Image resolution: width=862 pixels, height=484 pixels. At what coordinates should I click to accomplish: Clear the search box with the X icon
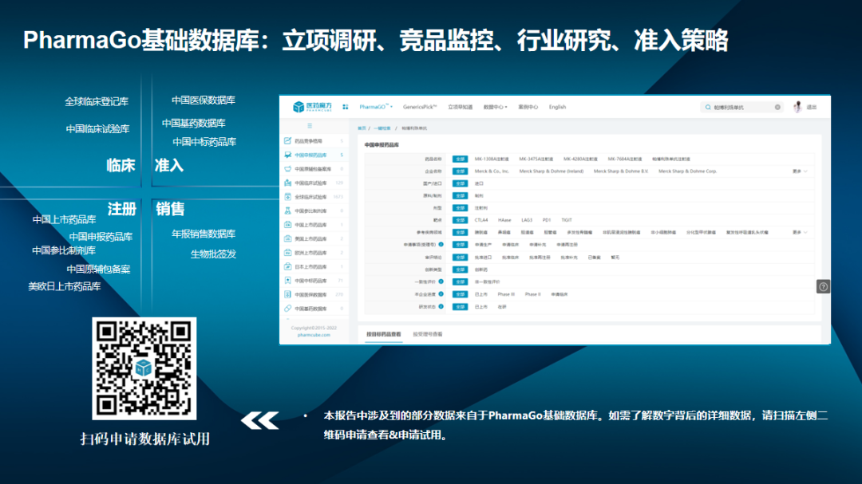tap(777, 107)
